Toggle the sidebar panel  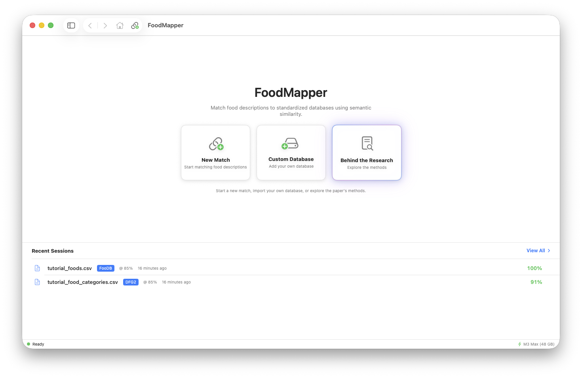[x=71, y=25]
